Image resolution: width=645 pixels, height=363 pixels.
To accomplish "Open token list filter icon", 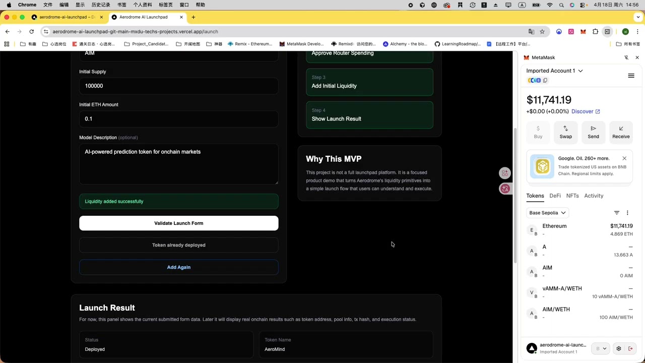I will point(617,213).
